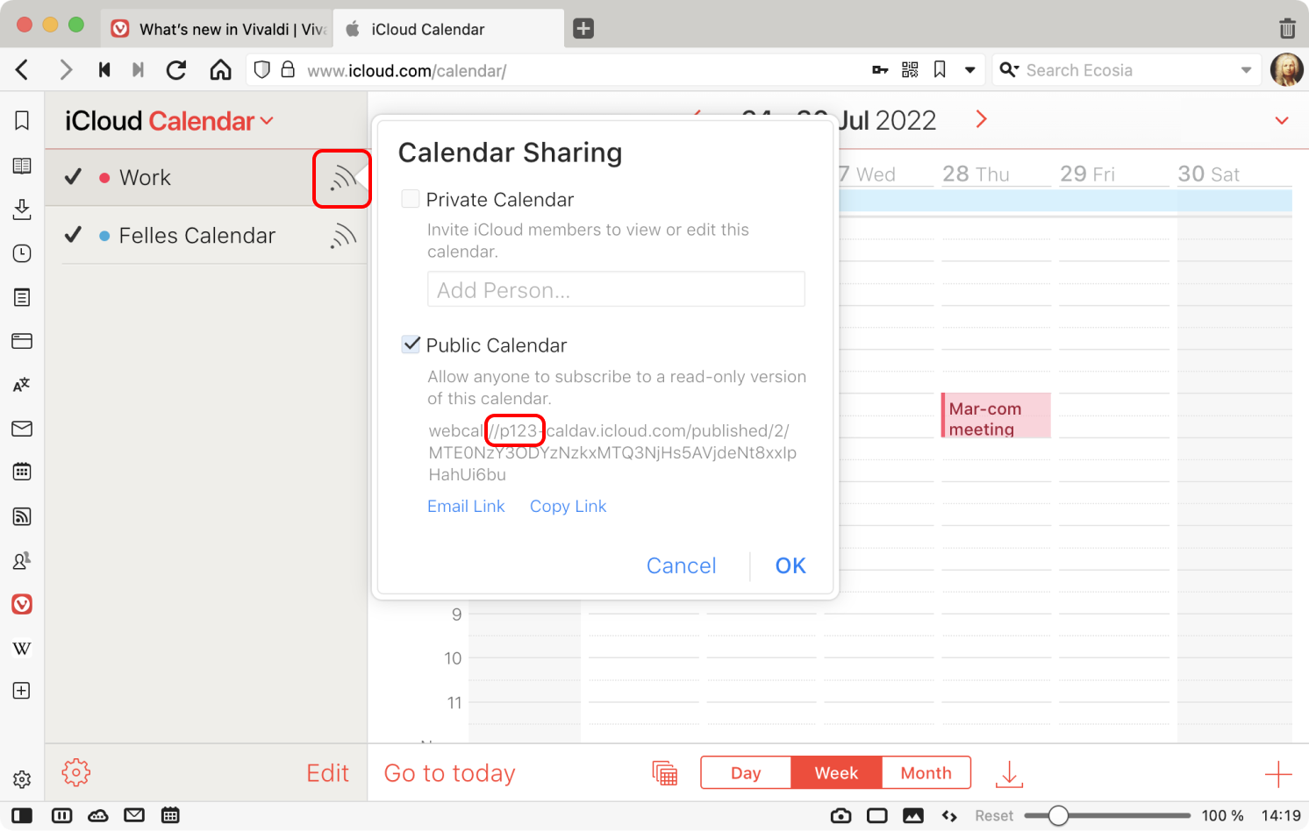1309x831 pixels.
Task: Open closed tabs trash can
Action: (x=1287, y=28)
